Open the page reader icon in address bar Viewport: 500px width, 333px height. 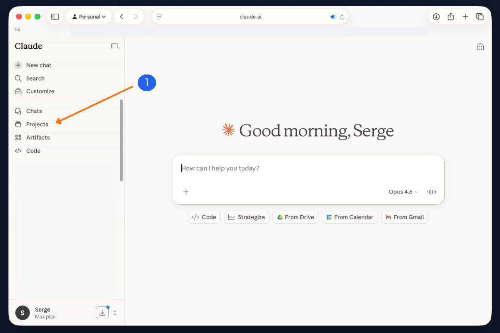[x=159, y=17]
